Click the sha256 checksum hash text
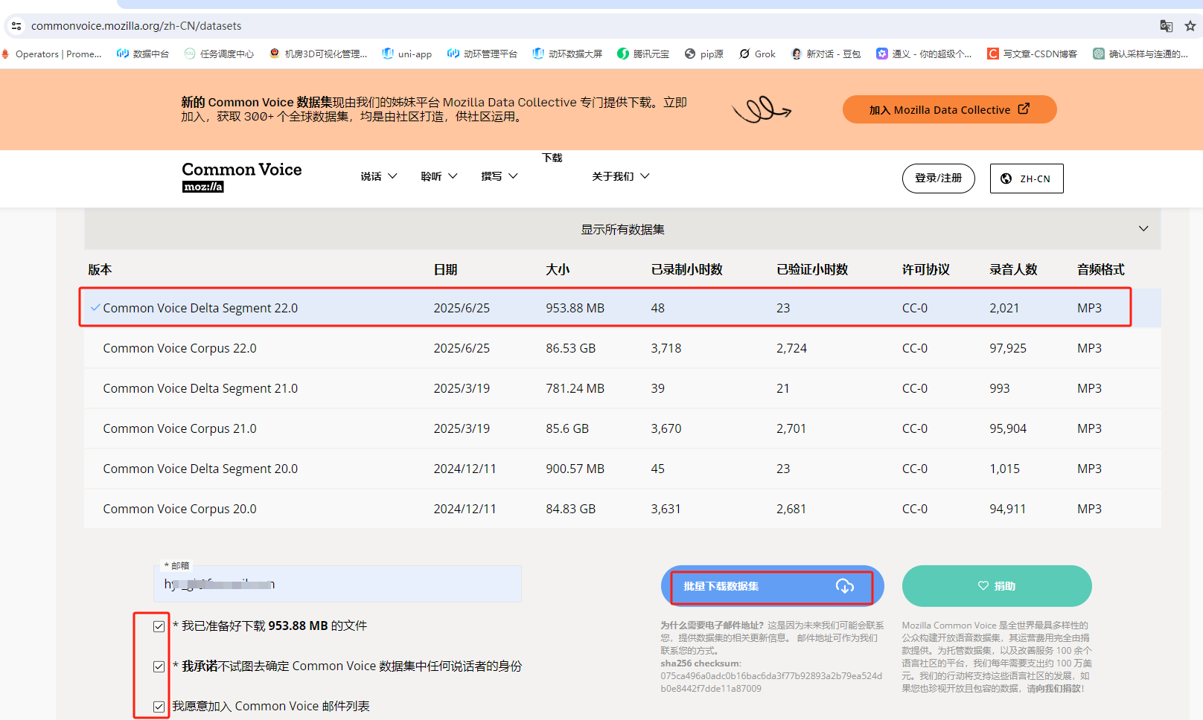 coord(771,682)
